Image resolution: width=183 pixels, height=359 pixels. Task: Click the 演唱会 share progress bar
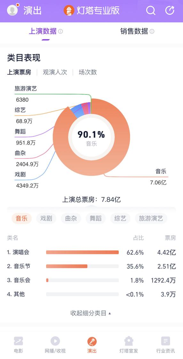pyautogui.click(x=82, y=252)
